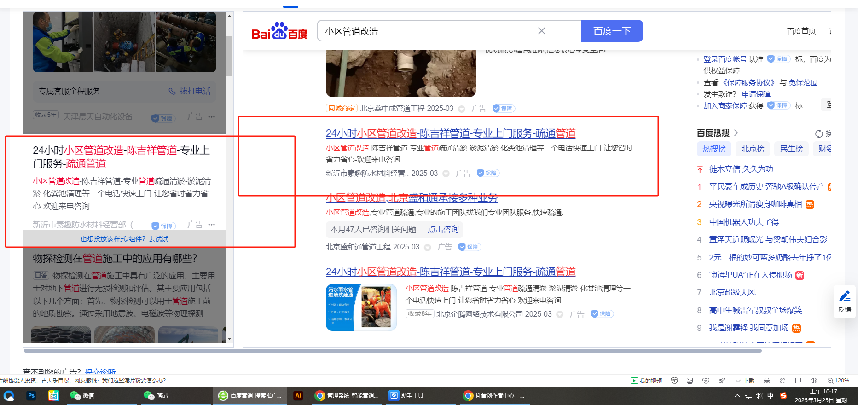Click the split-window icon in status bar
The image size is (858, 405).
[798, 381]
